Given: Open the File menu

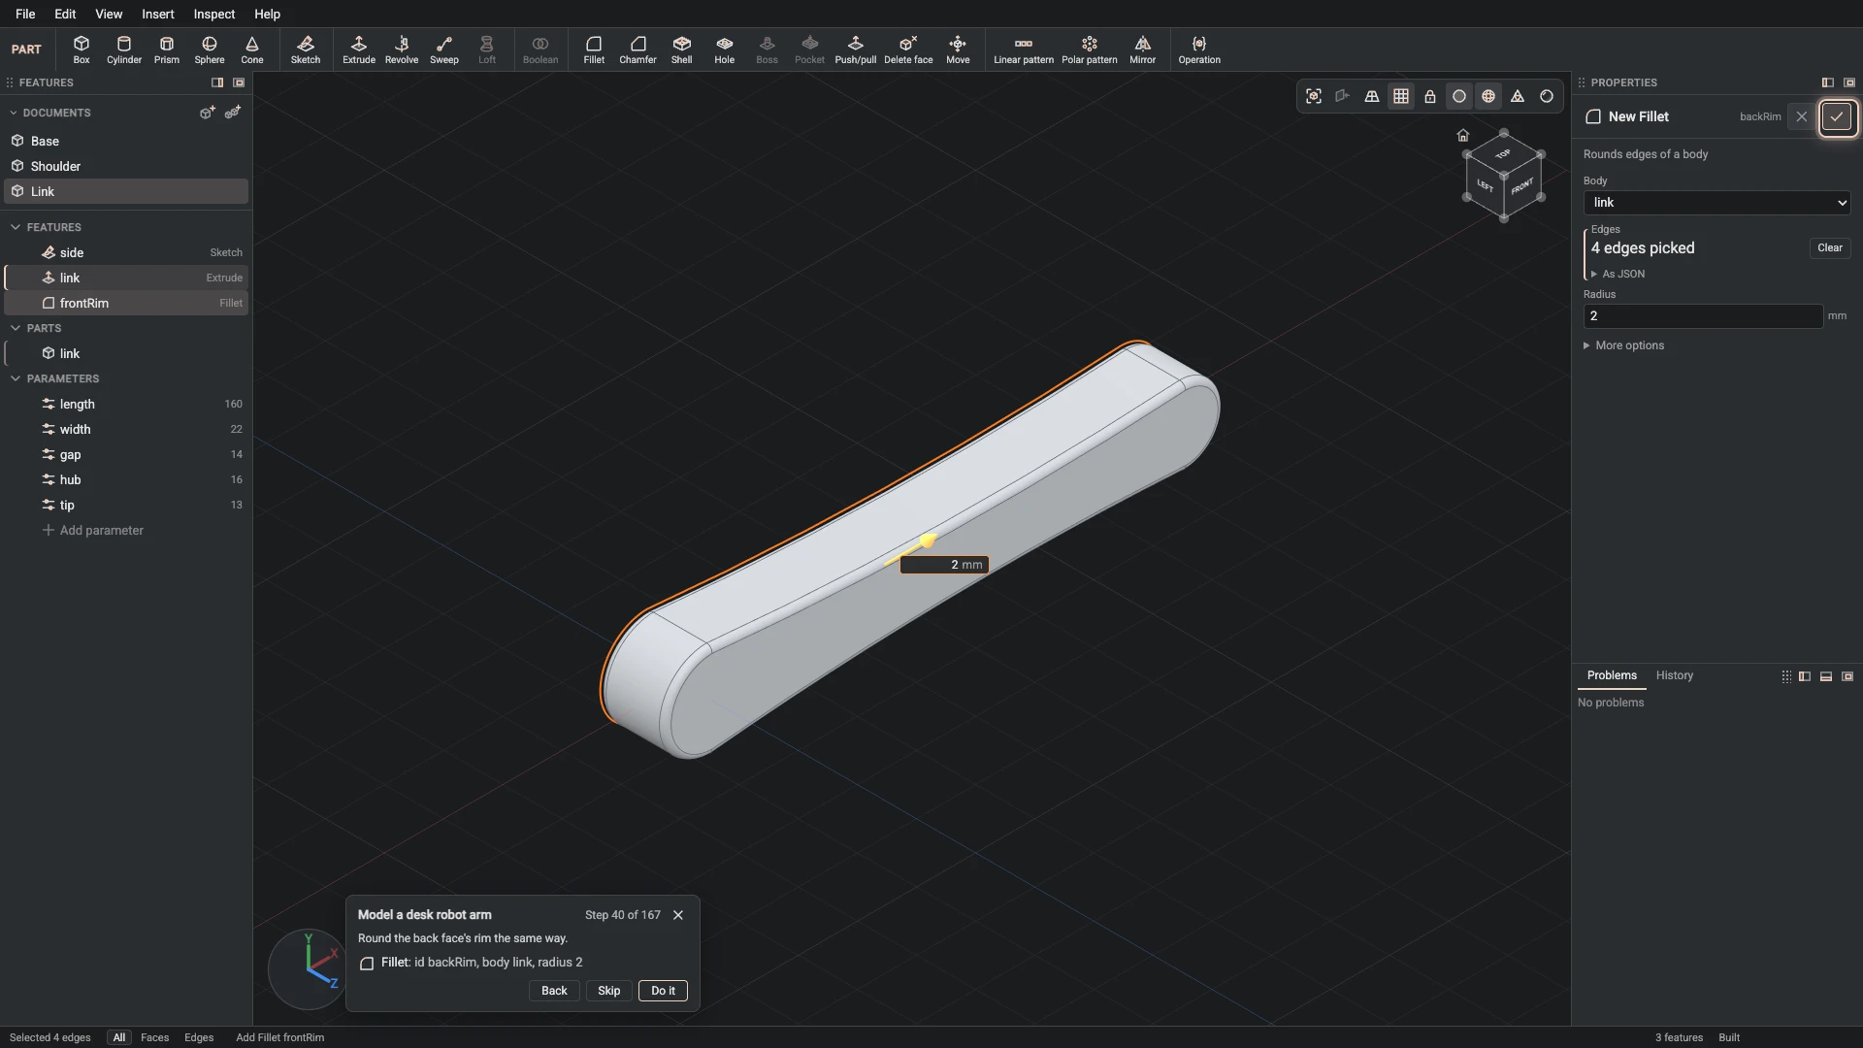Looking at the screenshot, I should click(25, 14).
